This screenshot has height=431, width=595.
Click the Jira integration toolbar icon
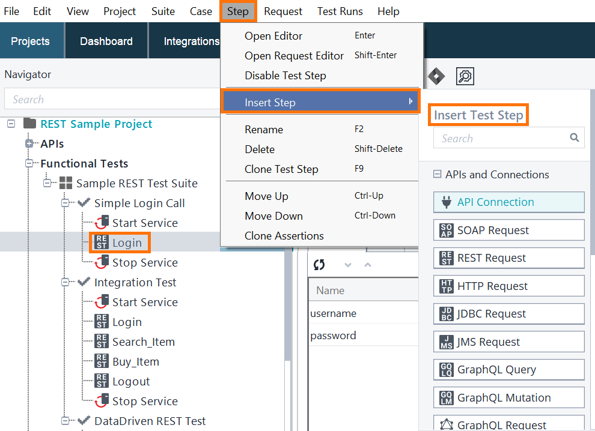pyautogui.click(x=436, y=76)
